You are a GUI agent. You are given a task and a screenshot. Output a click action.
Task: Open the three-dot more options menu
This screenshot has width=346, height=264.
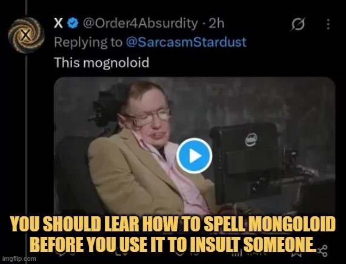pos(328,24)
